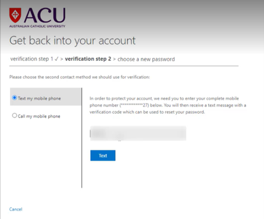Click the masked phone number ending in 27
Viewport: 264px width, 219px height.
pyautogui.click(x=134, y=105)
